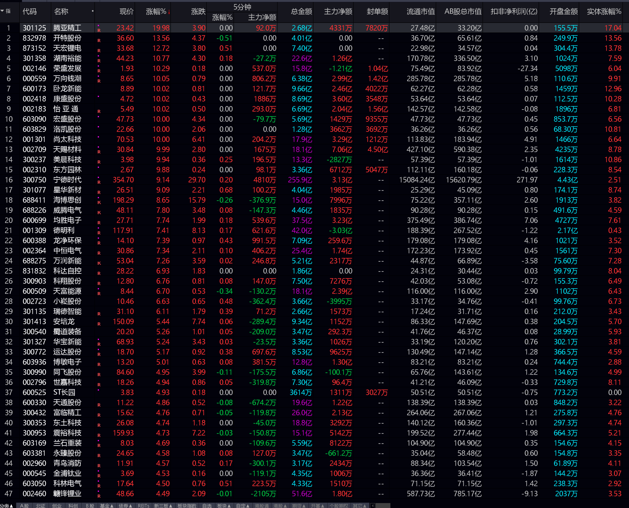This screenshot has height=508, width=629.
Task: Expand the 板块 tab submenu
Action: click(x=224, y=505)
